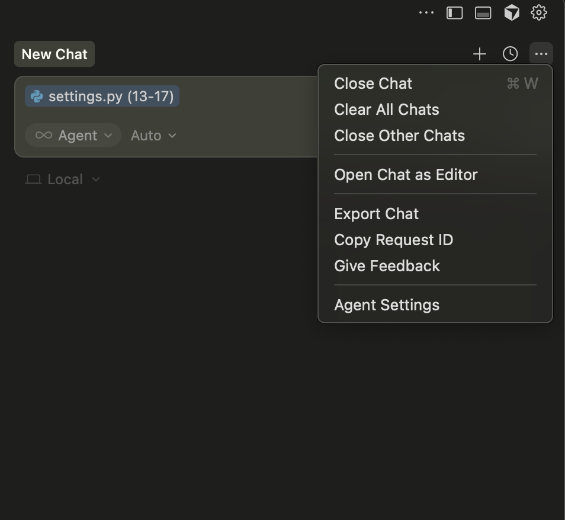Click the Python icon on settings.py chip
Image resolution: width=565 pixels, height=520 pixels.
(37, 97)
